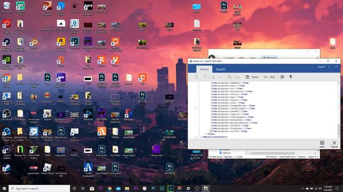Image resolution: width=343 pixels, height=192 pixels.
Task: Click the dlcpacks:/mcdonalds/ item line
Action: pyautogui.click(x=231, y=119)
